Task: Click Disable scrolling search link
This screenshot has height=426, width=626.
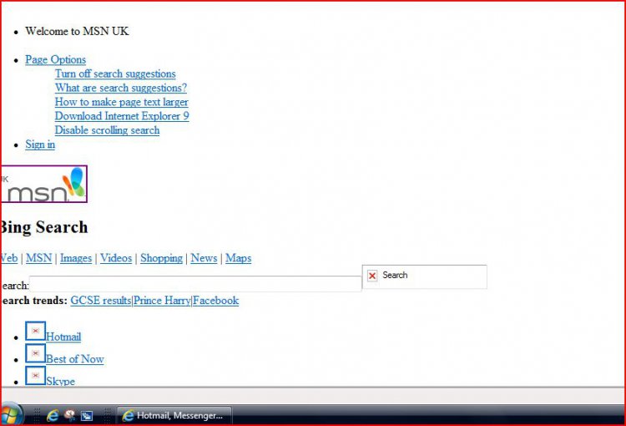Action: [108, 130]
